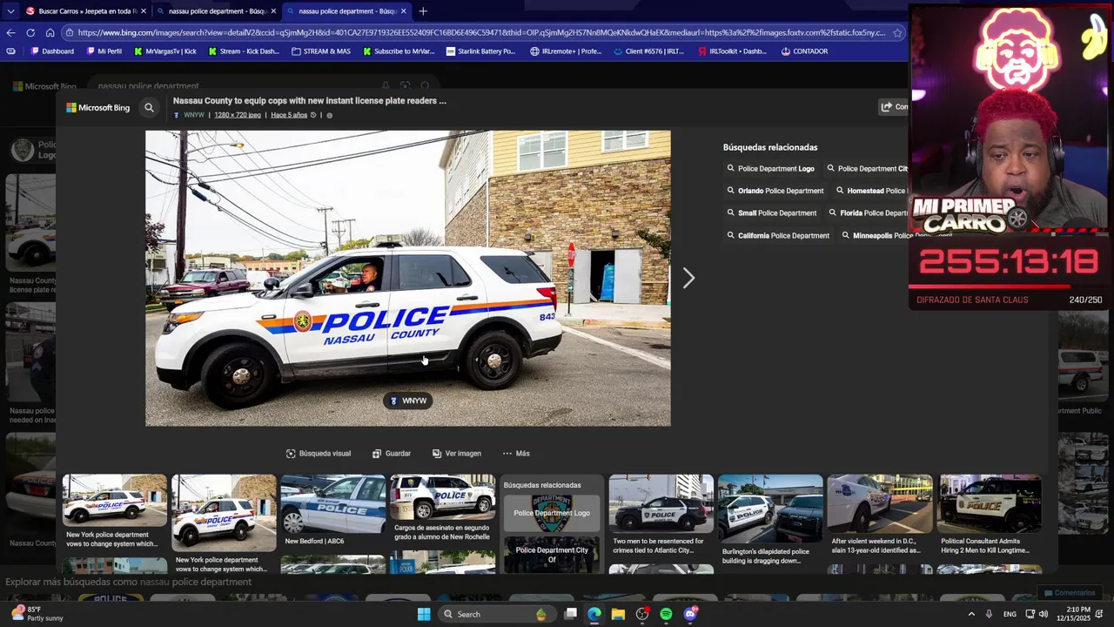1114x627 pixels.
Task: Open Subscribe to MrVar bookmark
Action: 399,51
